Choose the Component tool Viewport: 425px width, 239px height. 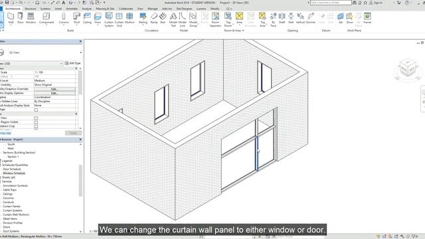click(x=46, y=19)
